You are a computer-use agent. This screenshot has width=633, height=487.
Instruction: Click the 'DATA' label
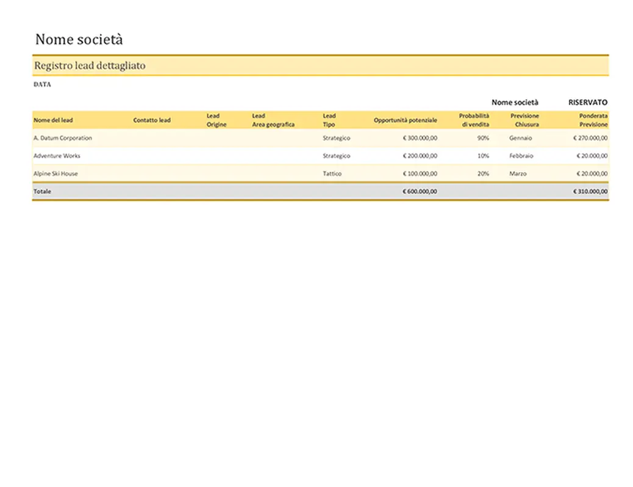click(x=42, y=85)
